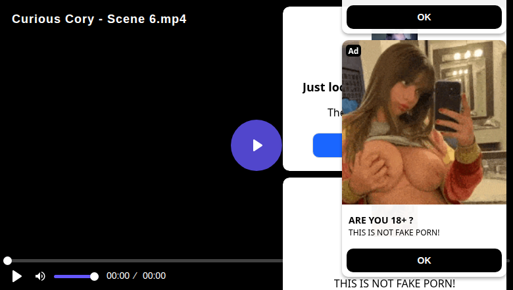Click the blue button on the white card

click(x=327, y=145)
